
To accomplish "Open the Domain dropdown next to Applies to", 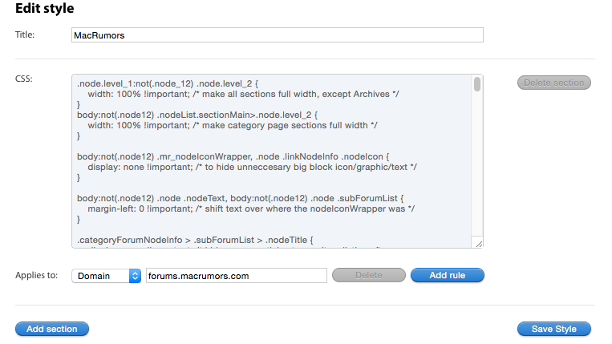I will pos(106,276).
